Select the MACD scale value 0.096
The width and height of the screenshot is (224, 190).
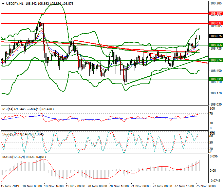click(213, 156)
